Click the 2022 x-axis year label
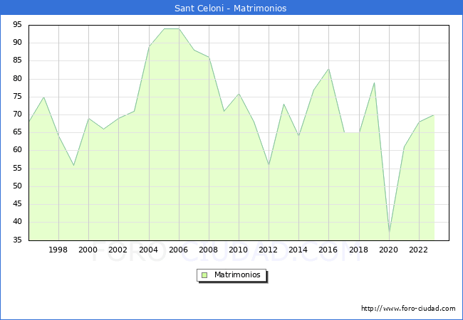The image size is (463, 320). 419,250
